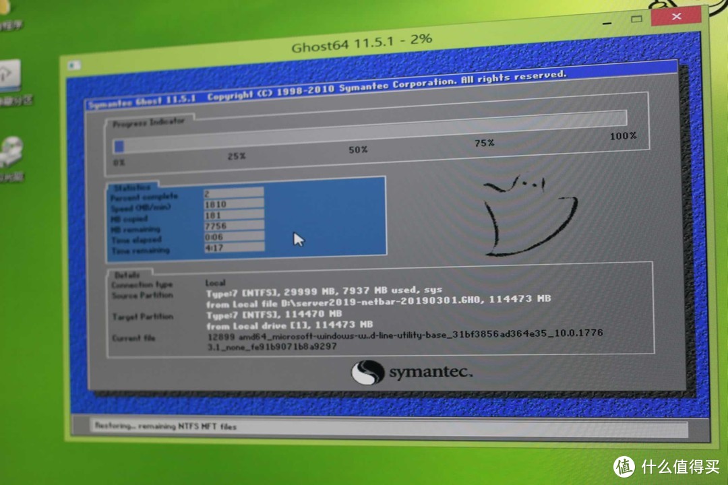This screenshot has width=728, height=485.
Task: Click the Connection type value Local
Action: click(216, 283)
